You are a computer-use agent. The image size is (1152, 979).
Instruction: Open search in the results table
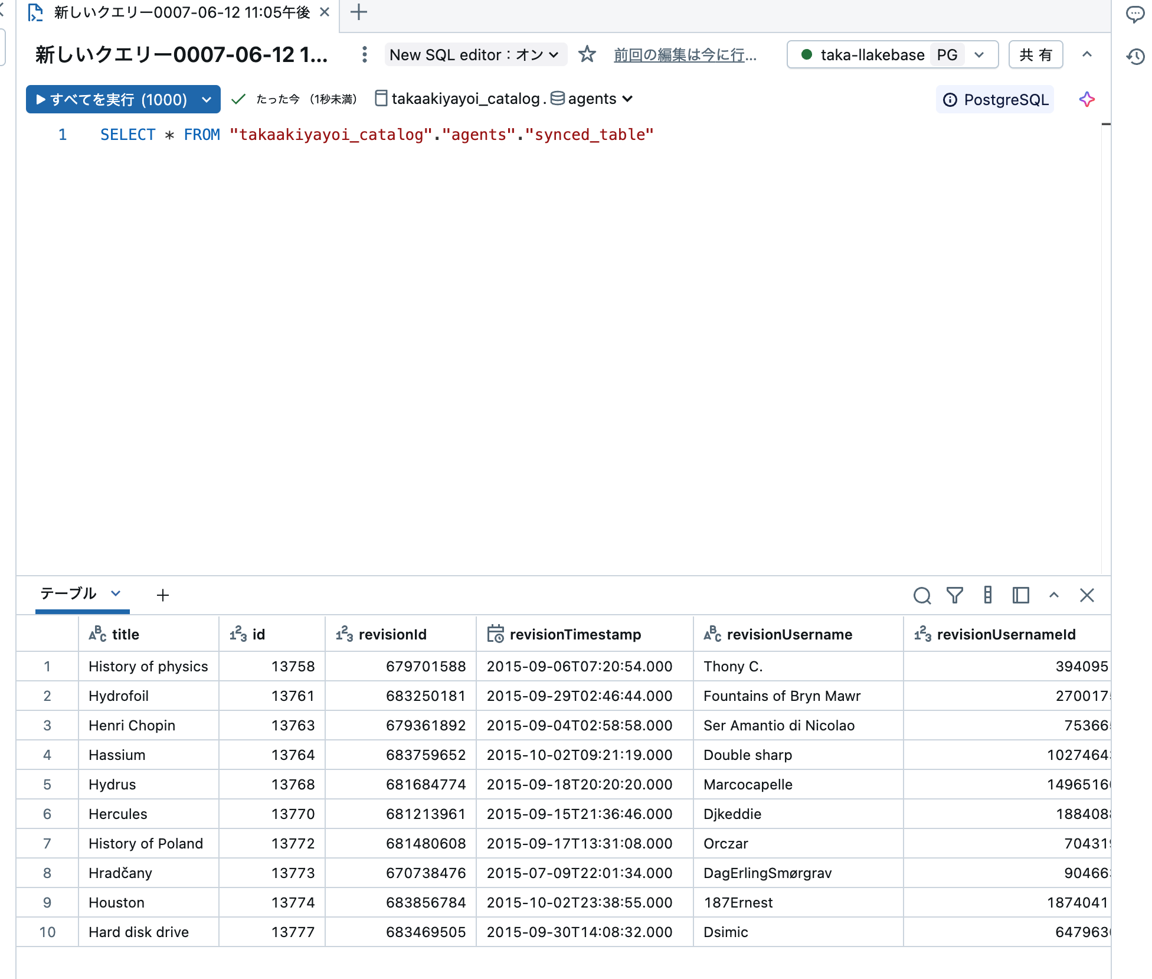click(922, 595)
